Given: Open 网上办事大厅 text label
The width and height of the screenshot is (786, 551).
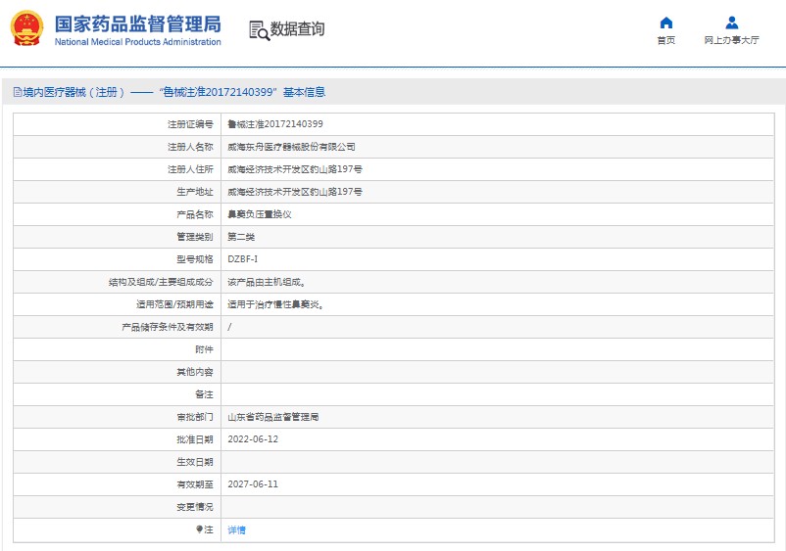Looking at the screenshot, I should [731, 41].
